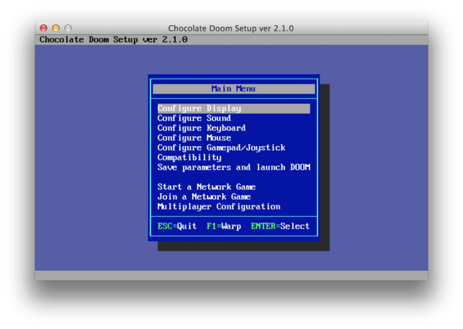This screenshot has width=463, height=329.
Task: Click the disabled gray zoom button
Action: pyautogui.click(x=68, y=28)
